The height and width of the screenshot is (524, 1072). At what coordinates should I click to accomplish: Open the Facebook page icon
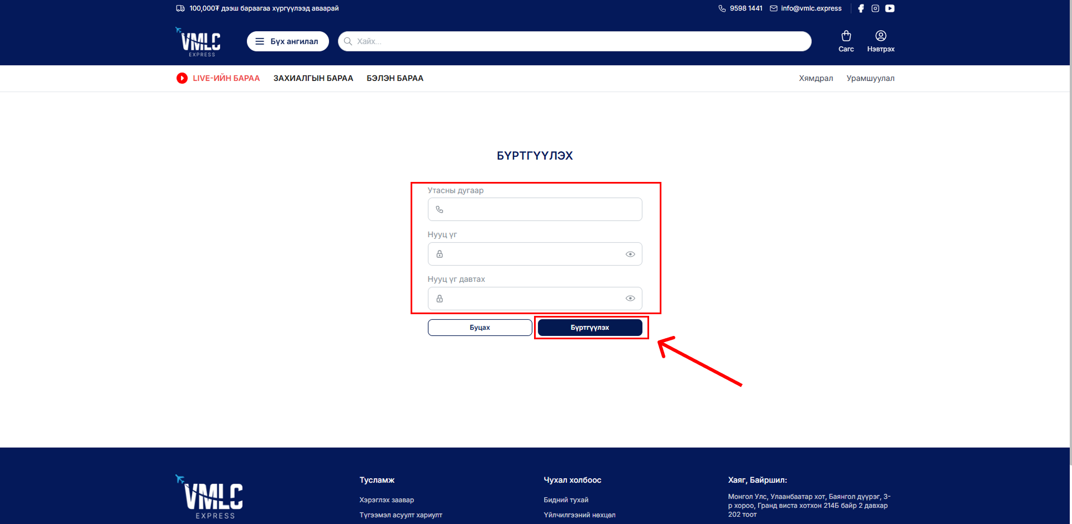(861, 8)
